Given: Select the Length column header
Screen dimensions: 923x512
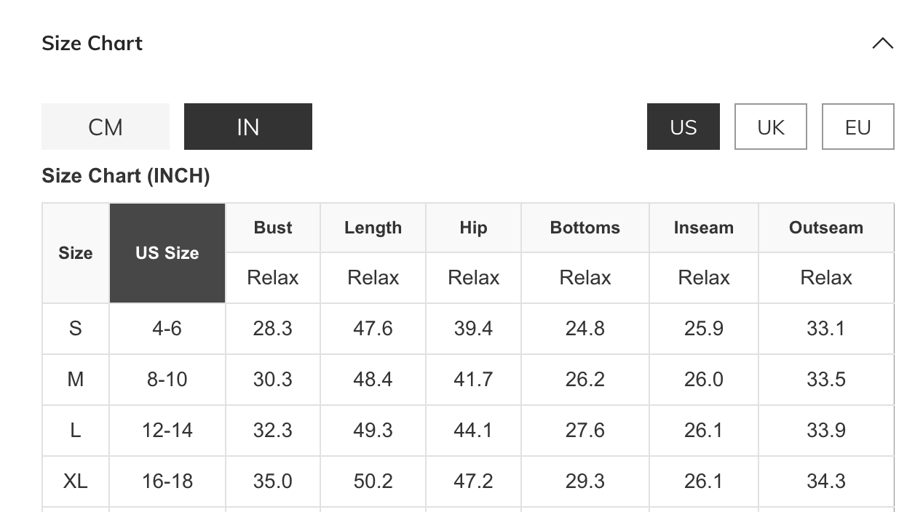Looking at the screenshot, I should [x=373, y=228].
